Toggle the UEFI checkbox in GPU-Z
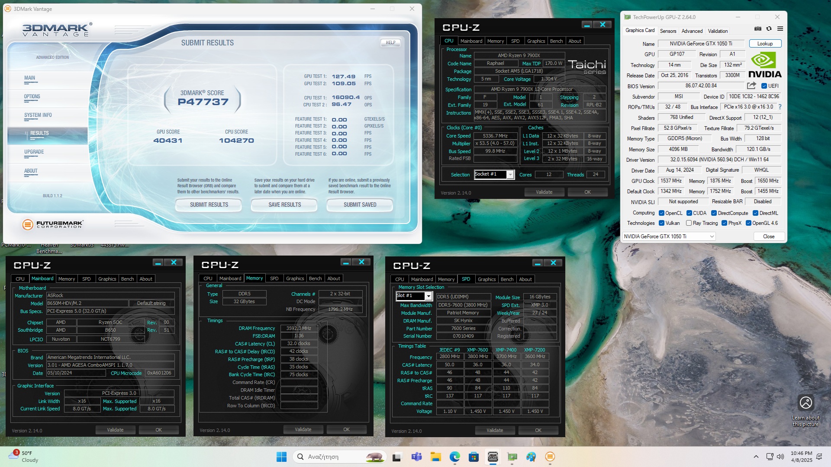Viewport: 831px width, 467px height. [x=764, y=86]
